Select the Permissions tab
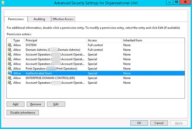 tap(16, 19)
